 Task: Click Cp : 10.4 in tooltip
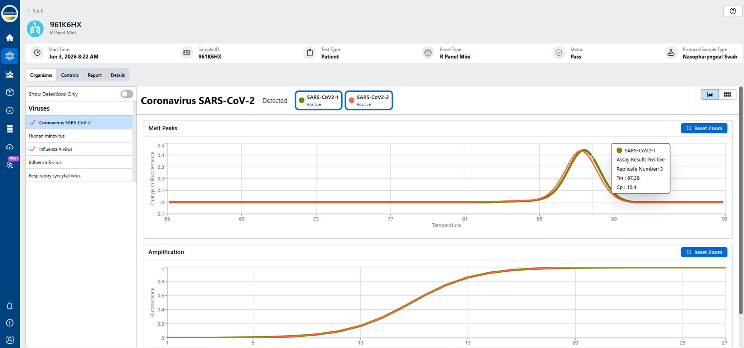point(626,187)
